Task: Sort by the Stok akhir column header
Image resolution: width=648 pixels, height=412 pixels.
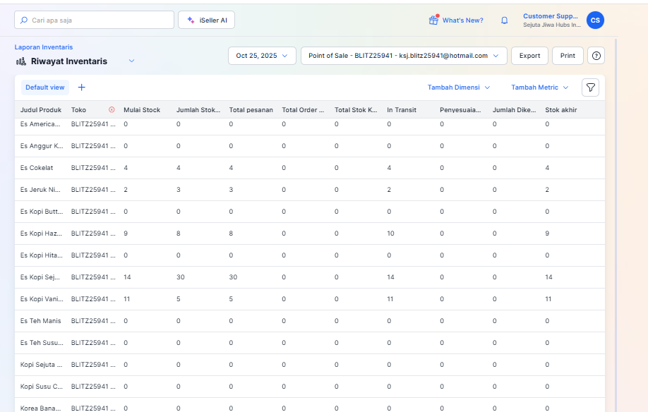Action: [x=561, y=110]
